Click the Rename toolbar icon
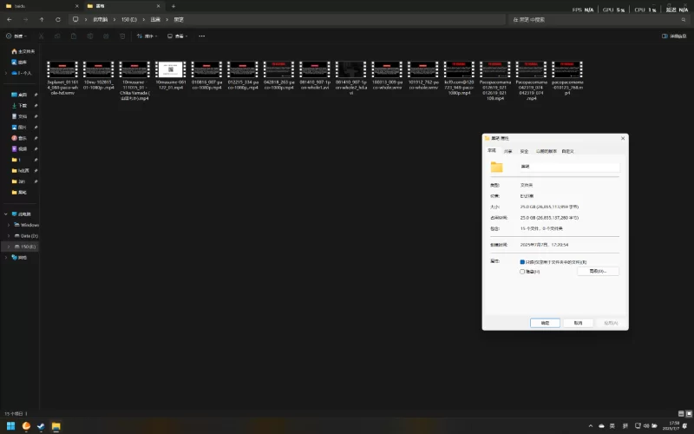This screenshot has height=434, width=694. [x=90, y=36]
